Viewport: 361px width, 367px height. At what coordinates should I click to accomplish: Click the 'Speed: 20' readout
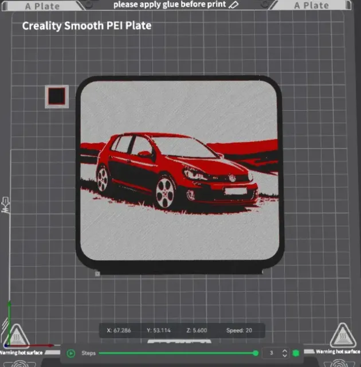point(239,330)
